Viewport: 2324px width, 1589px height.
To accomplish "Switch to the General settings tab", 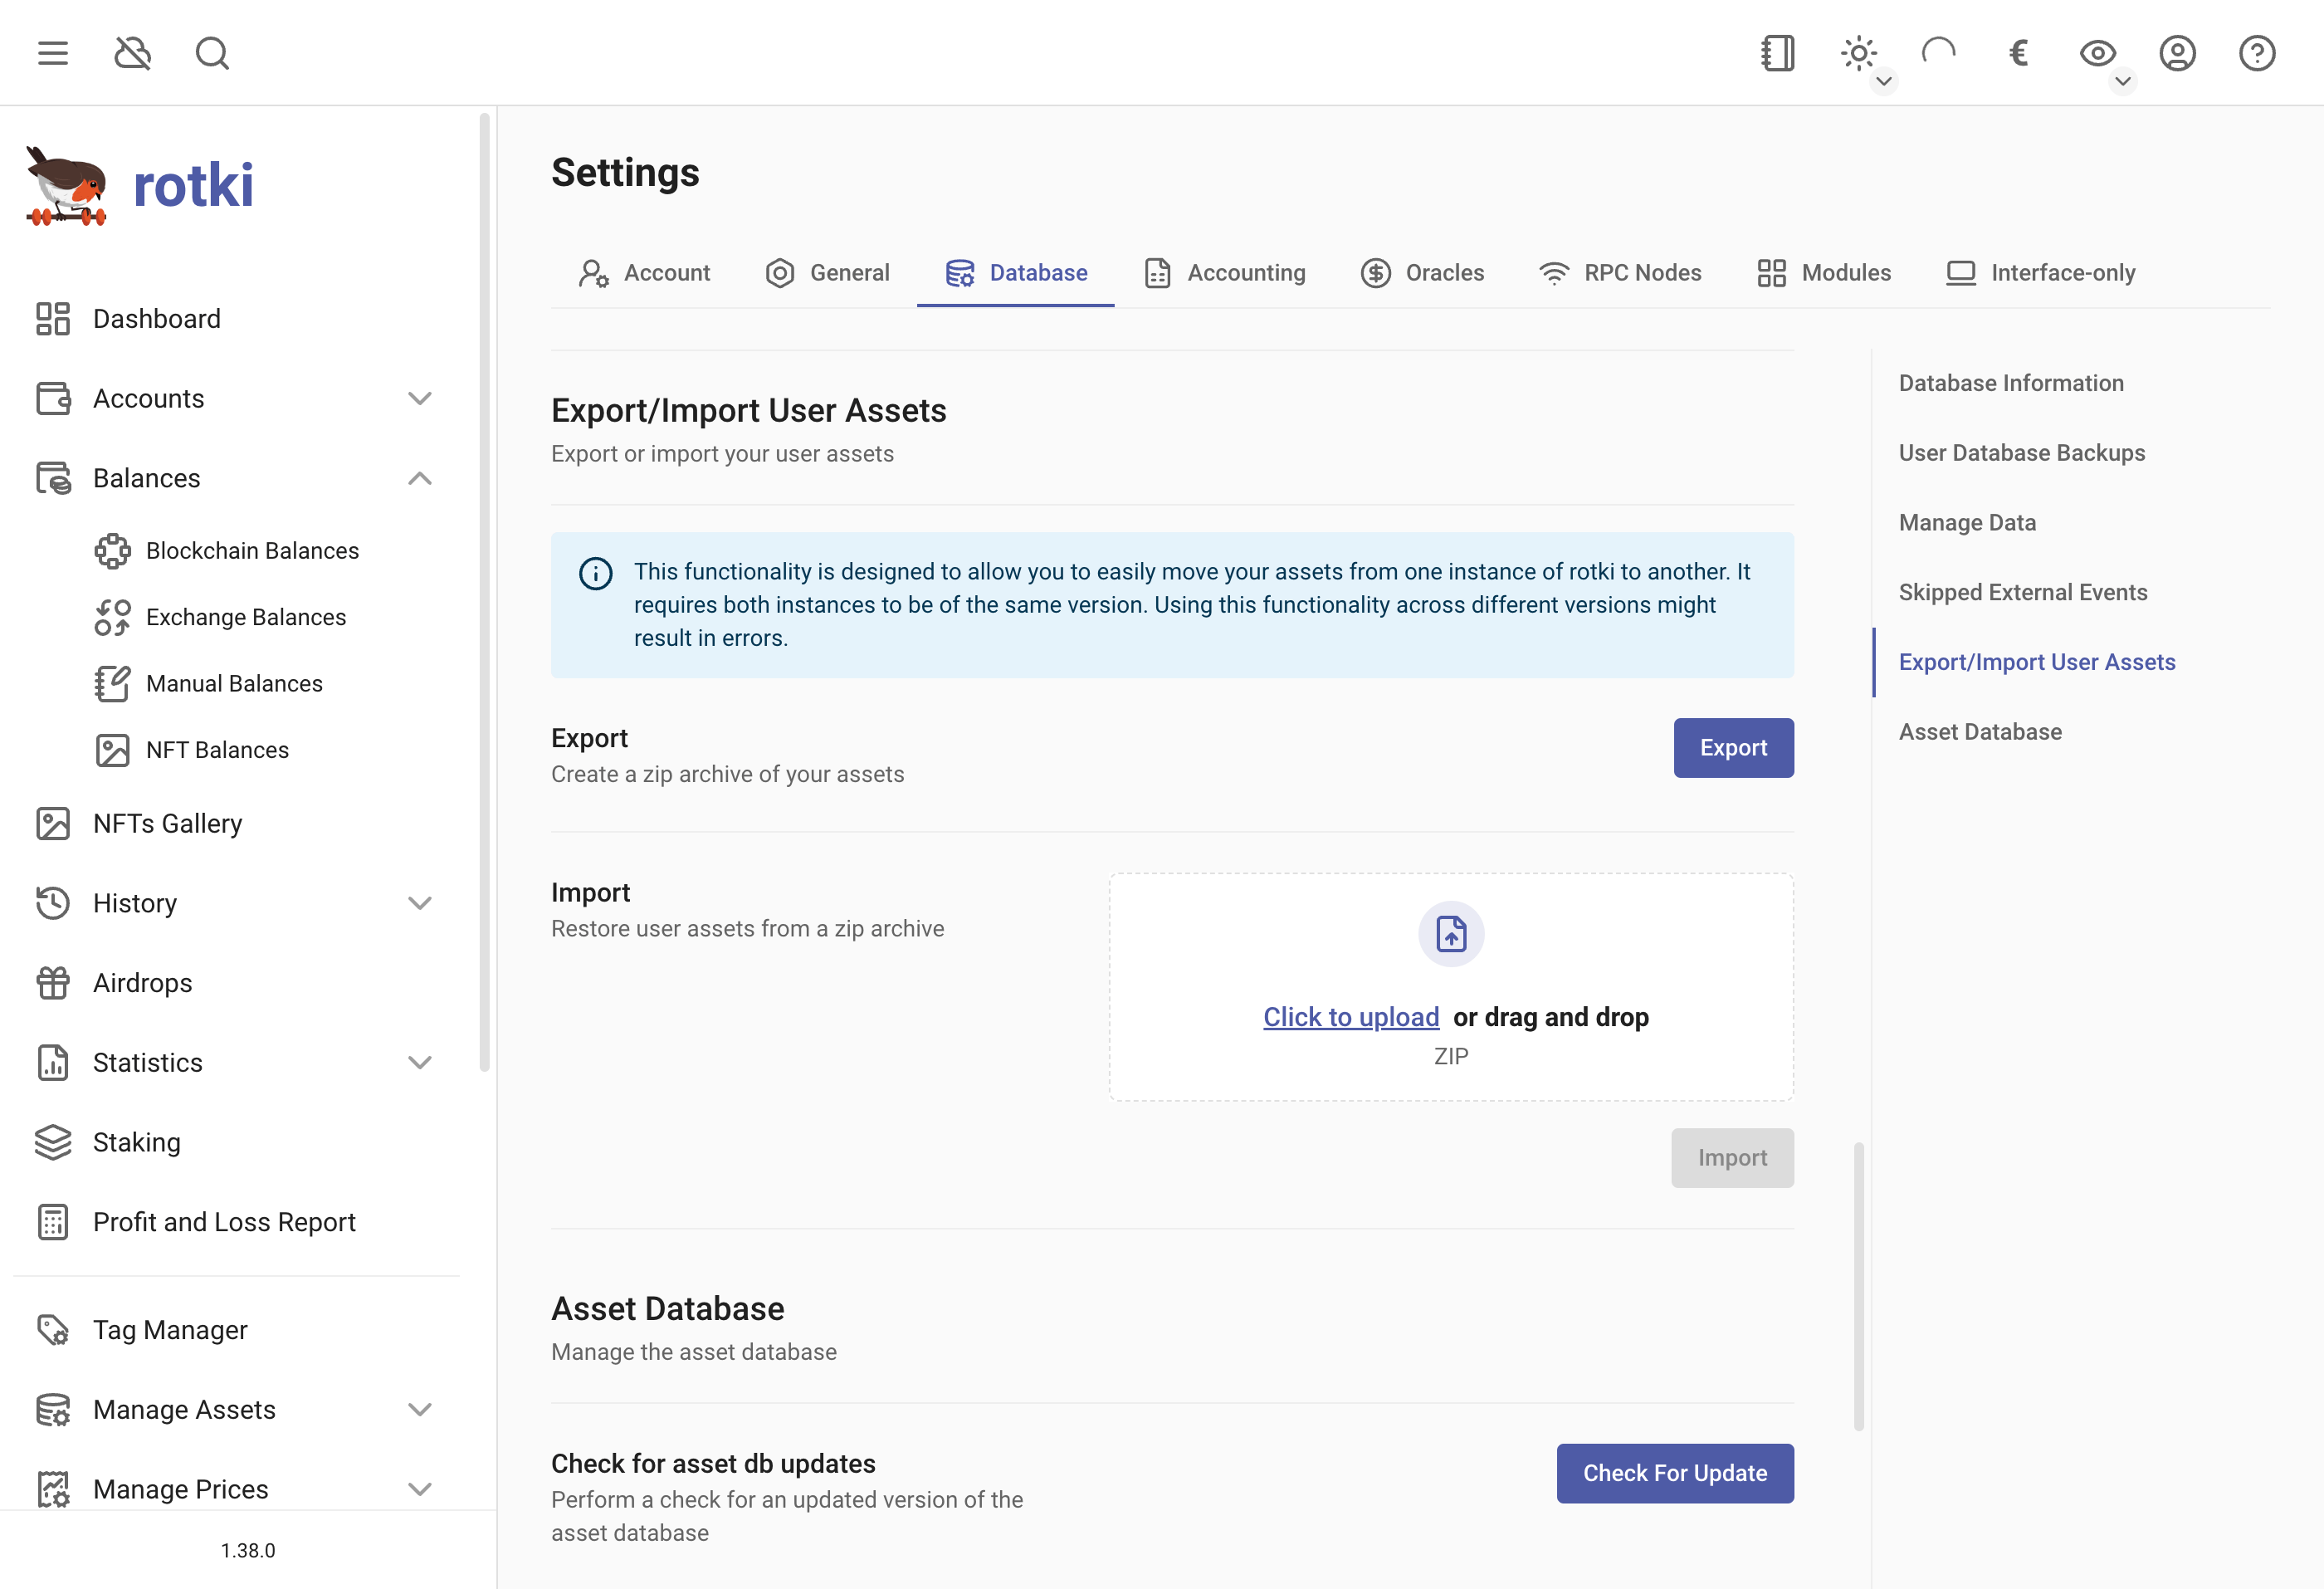I will (x=827, y=273).
